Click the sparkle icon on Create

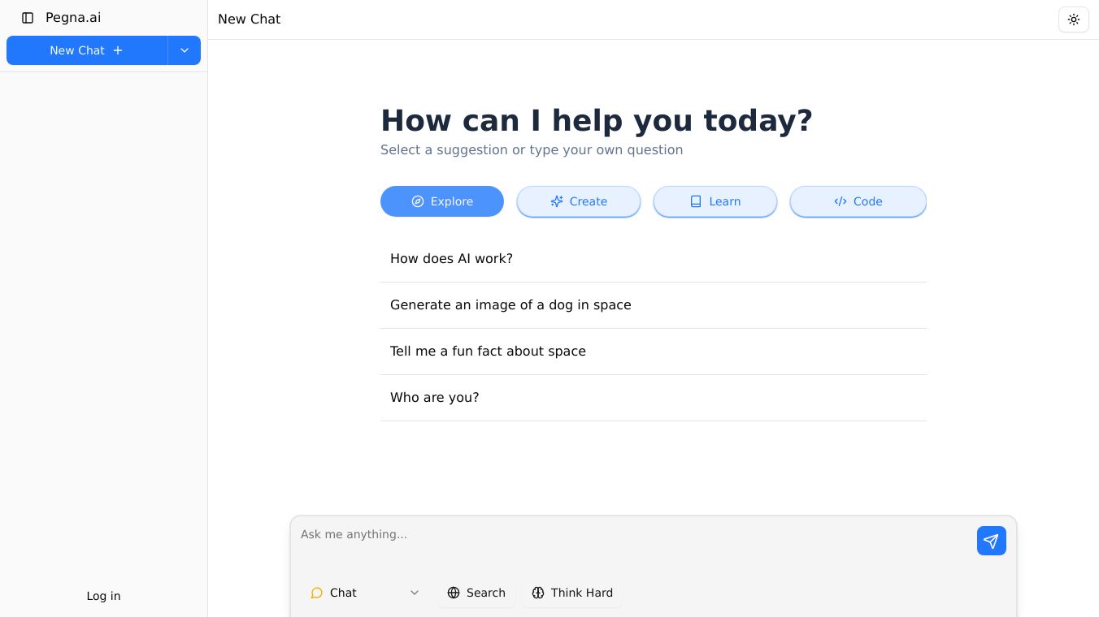(x=557, y=201)
